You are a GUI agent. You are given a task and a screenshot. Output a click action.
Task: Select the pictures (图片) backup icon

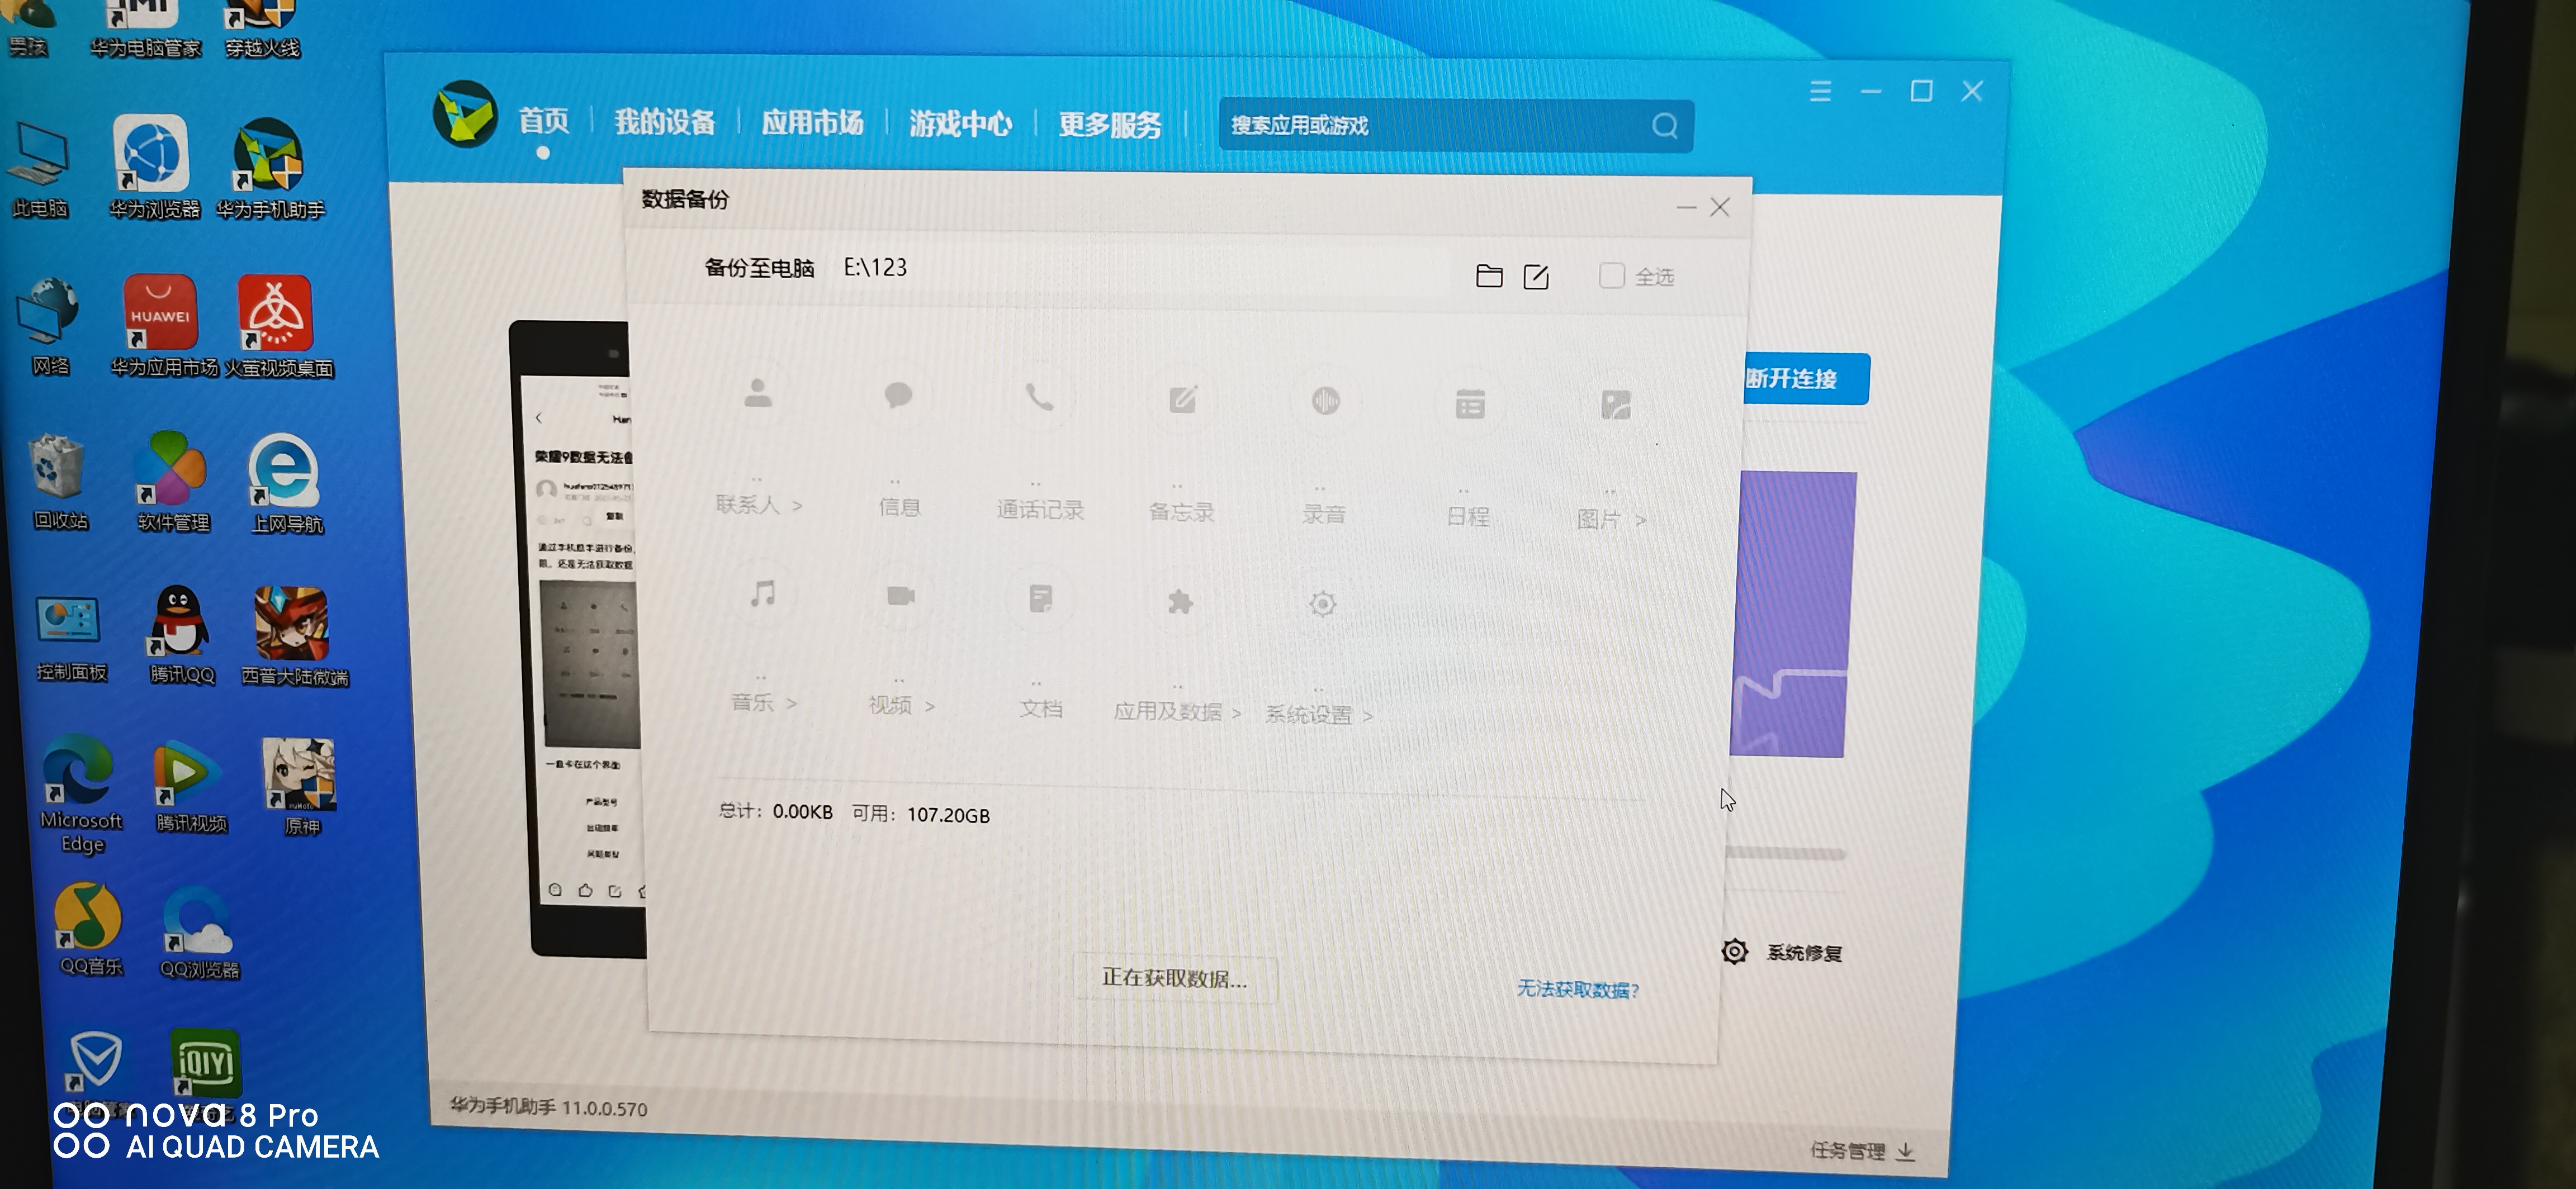[1616, 406]
